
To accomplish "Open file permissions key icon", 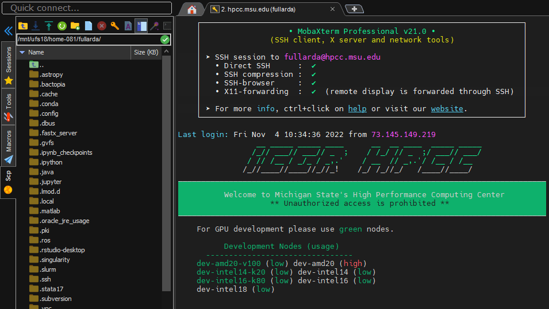I will click(115, 26).
